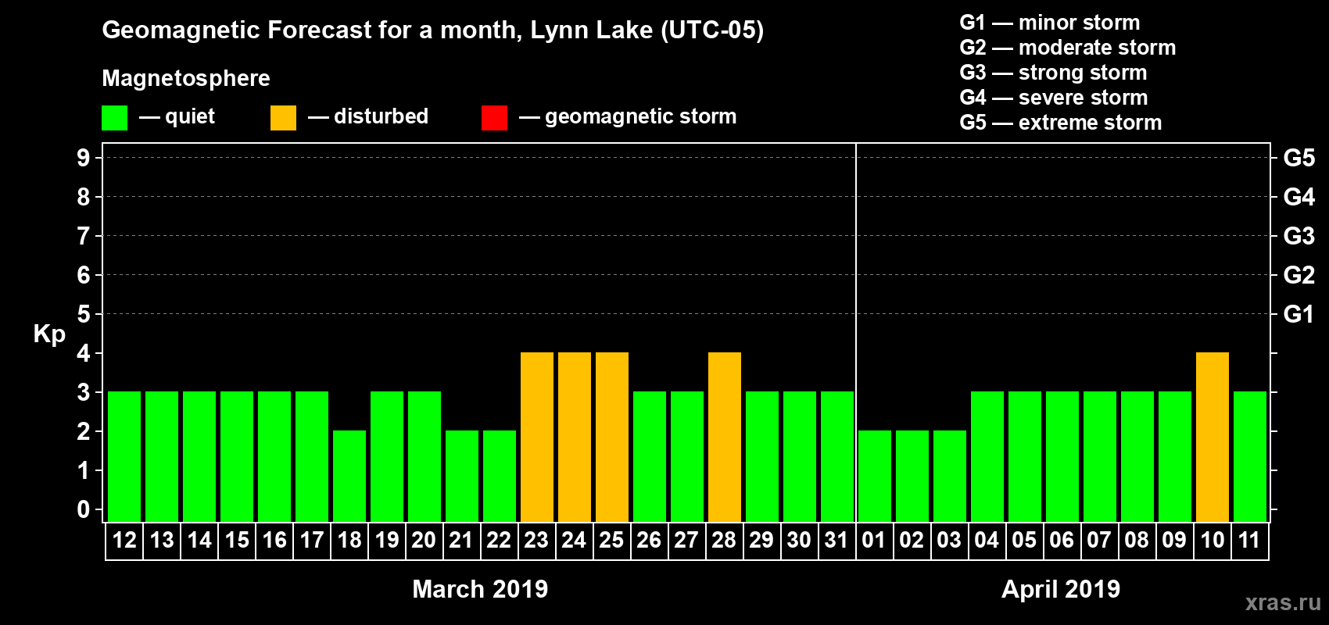The width and height of the screenshot is (1329, 625).
Task: Click the '— disturbed' legend label
Action: coord(368,116)
